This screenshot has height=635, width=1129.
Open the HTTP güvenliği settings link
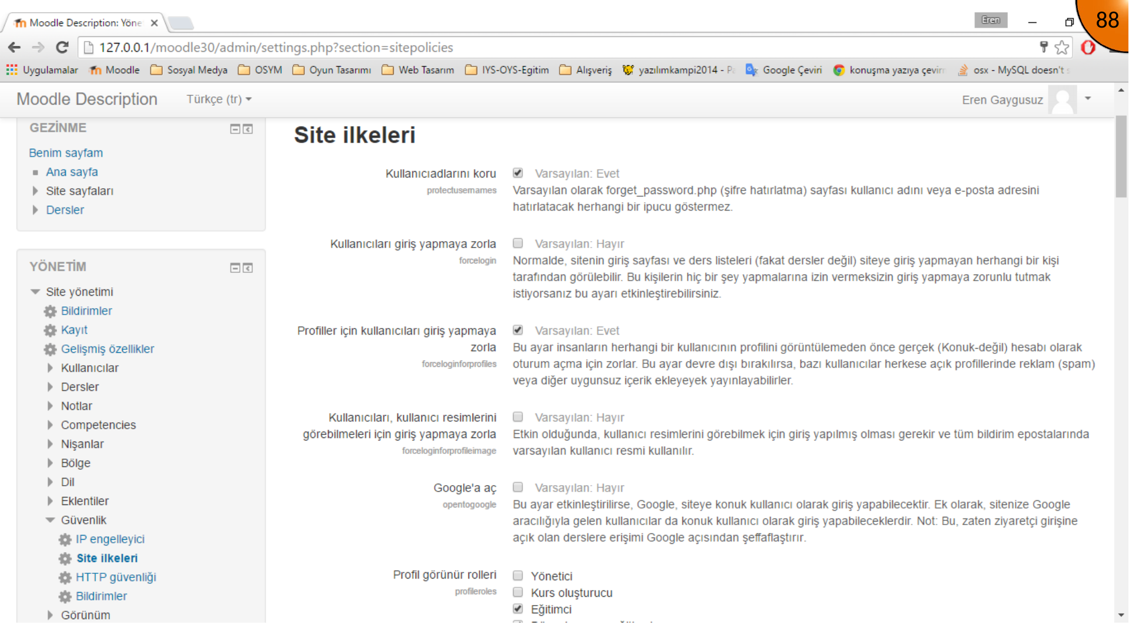116,577
